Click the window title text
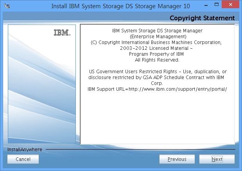Image resolution: width=242 pixels, height=171 pixels. pos(120,6)
